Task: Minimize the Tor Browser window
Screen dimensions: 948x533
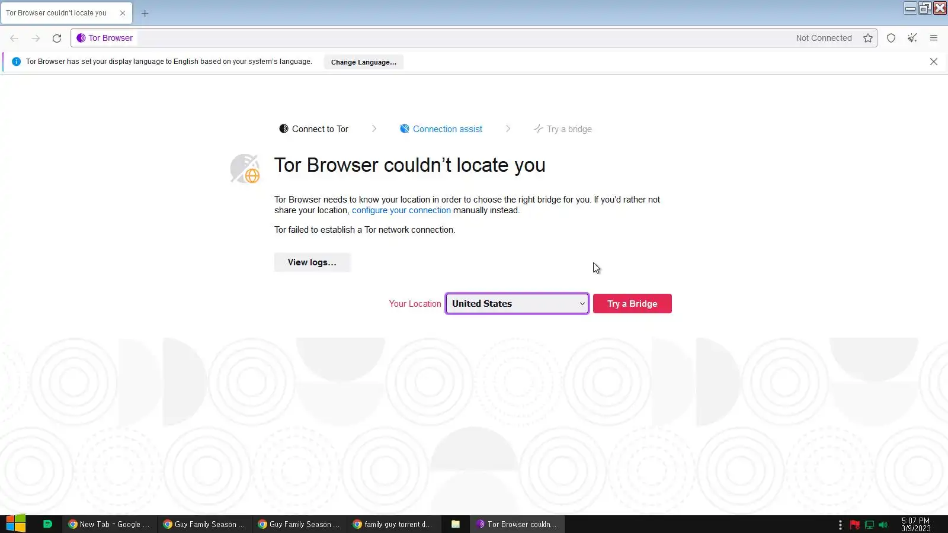Action: [x=910, y=8]
